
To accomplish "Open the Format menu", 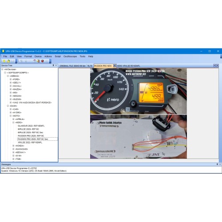I will click(28, 56).
